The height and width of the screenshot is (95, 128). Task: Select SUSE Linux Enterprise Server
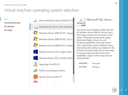coord(52,71)
